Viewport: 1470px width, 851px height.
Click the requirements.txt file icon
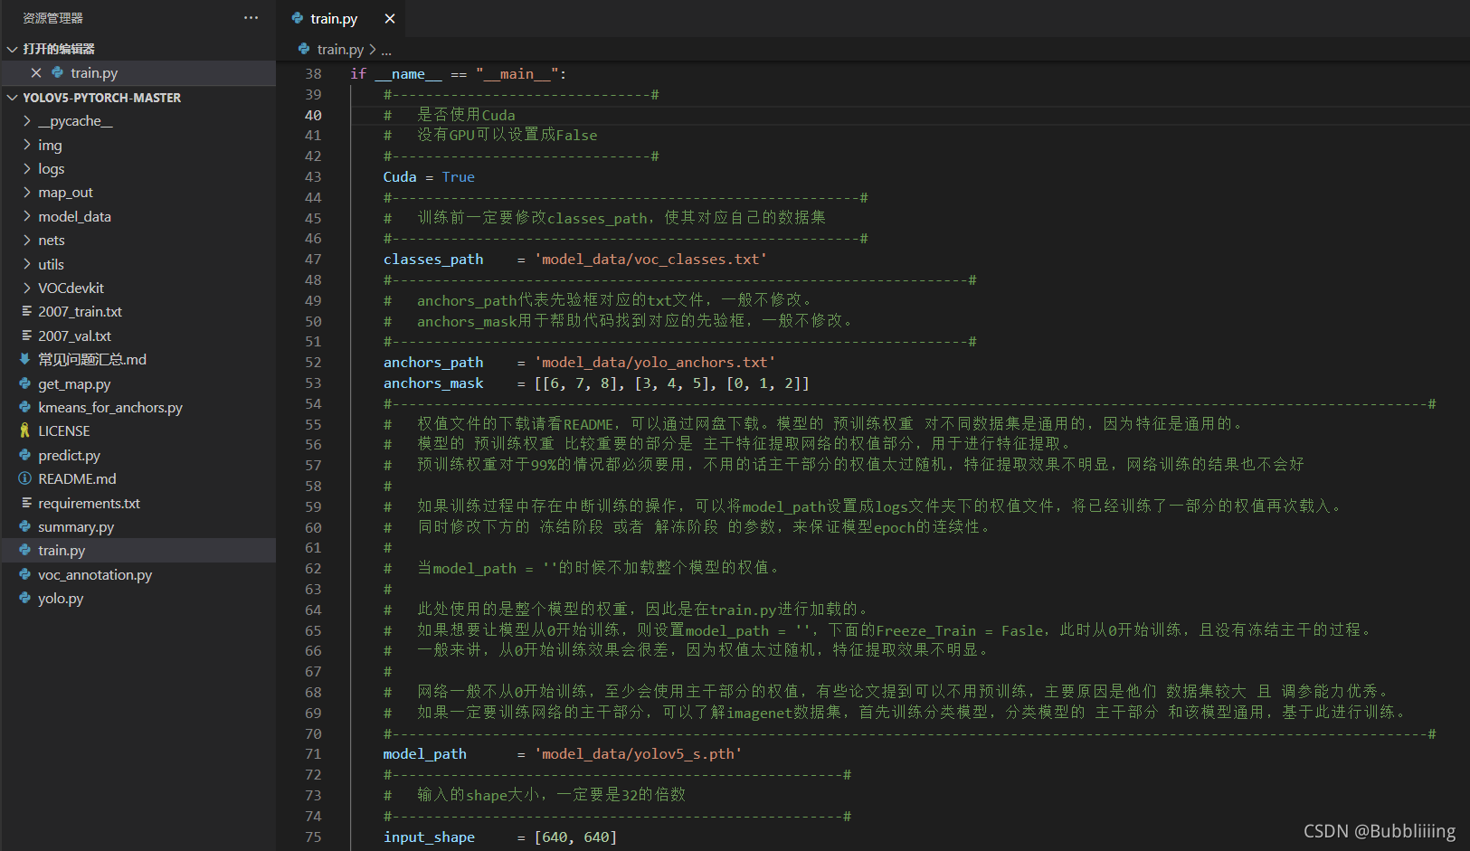coord(25,503)
